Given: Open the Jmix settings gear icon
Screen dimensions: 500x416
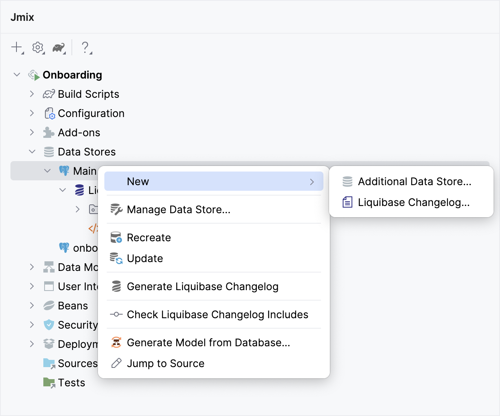Looking at the screenshot, I should point(38,47).
